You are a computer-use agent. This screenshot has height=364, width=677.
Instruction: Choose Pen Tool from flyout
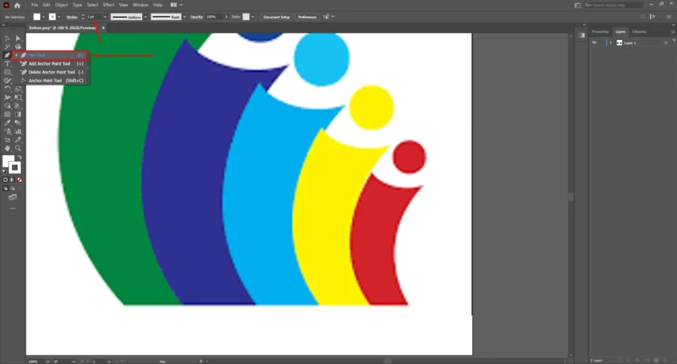[50, 55]
